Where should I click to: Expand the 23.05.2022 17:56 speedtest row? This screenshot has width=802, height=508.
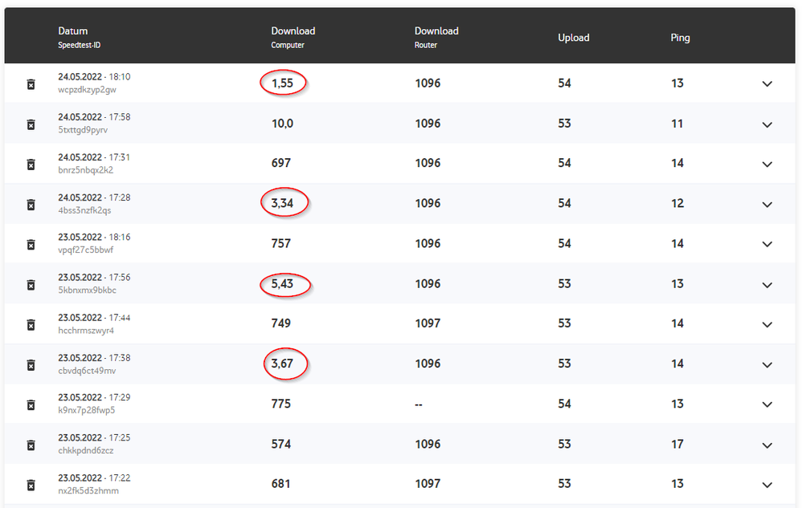point(767,284)
